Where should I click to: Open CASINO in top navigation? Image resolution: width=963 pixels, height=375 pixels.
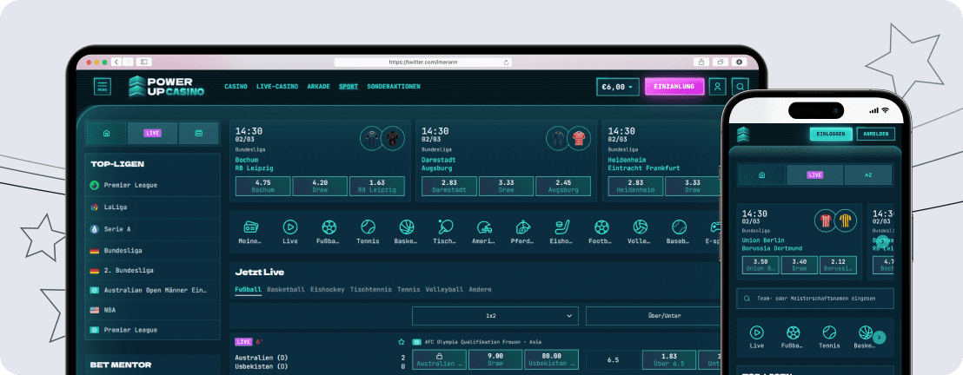click(236, 87)
